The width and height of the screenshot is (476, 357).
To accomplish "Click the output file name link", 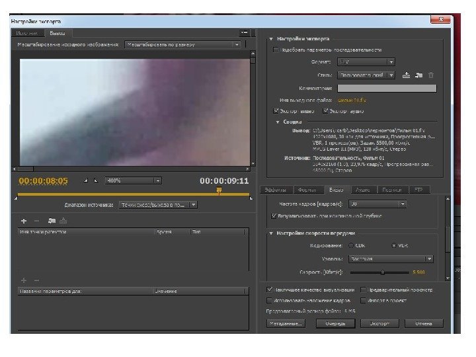I will 352,100.
